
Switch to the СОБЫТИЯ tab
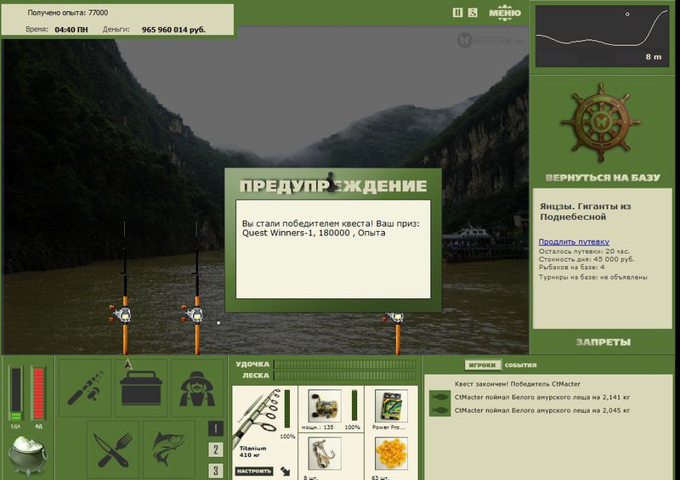tap(520, 365)
